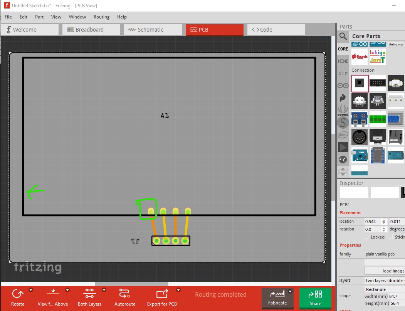
Task: Click the Fabricate button
Action: tap(277, 298)
